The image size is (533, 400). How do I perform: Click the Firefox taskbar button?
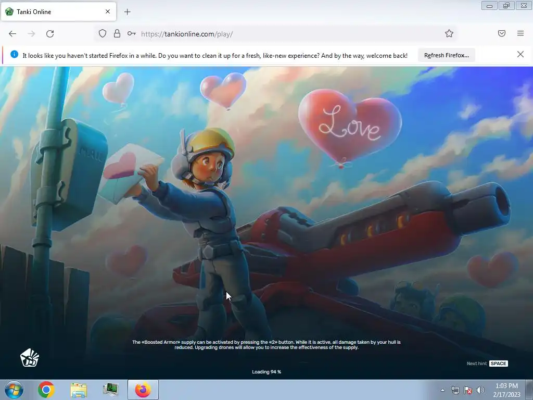click(x=143, y=390)
